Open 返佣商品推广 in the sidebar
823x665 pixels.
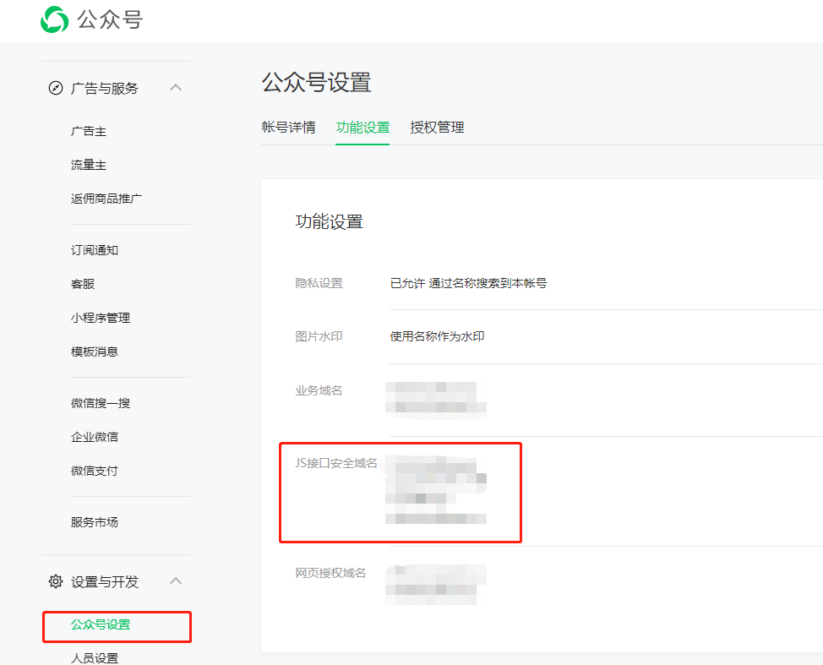(x=106, y=199)
